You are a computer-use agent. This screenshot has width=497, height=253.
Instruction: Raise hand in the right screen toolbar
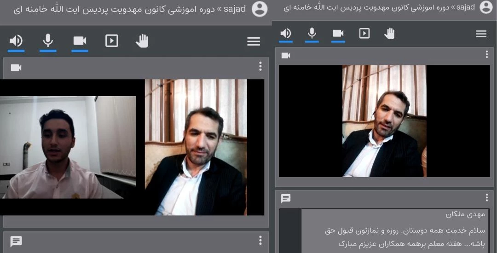click(390, 34)
